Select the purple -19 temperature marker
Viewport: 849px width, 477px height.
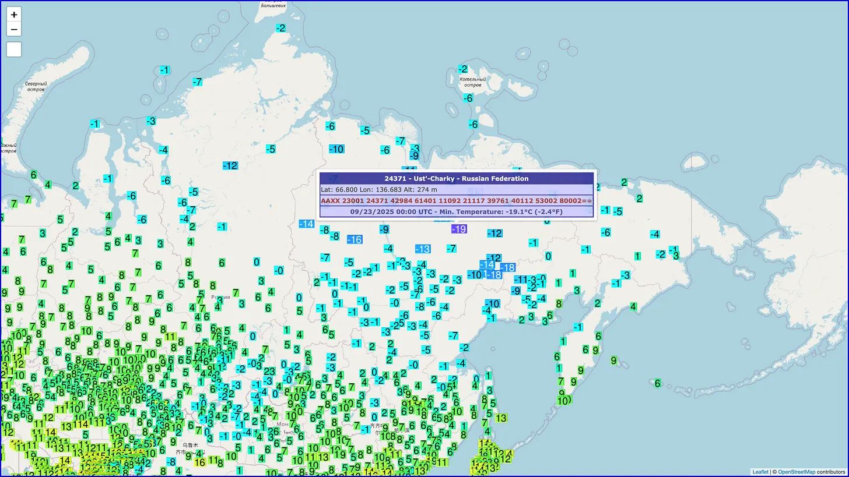click(x=459, y=229)
